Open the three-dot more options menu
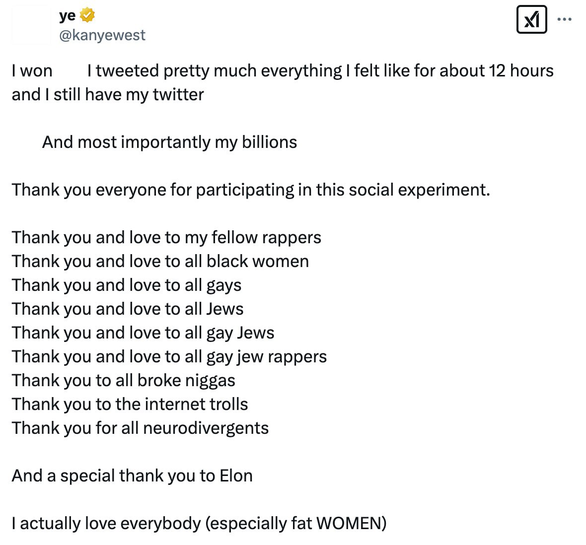This screenshot has height=545, width=586. 565,19
